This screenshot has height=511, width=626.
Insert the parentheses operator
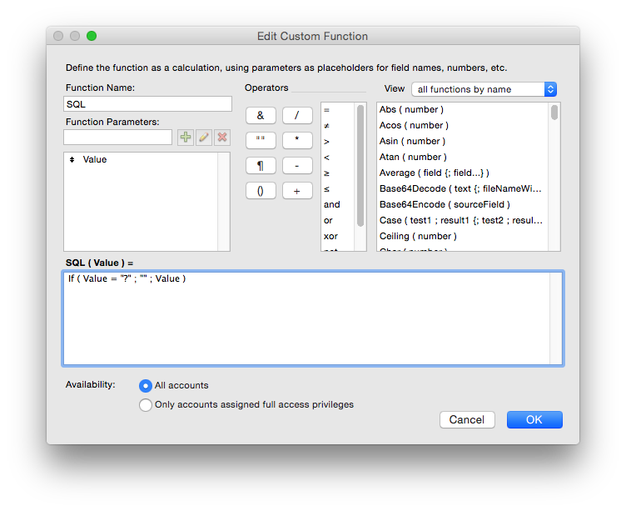tap(261, 191)
